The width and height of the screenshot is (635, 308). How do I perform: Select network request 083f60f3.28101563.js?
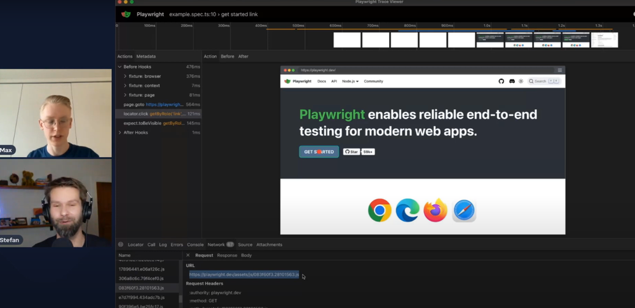point(147,288)
